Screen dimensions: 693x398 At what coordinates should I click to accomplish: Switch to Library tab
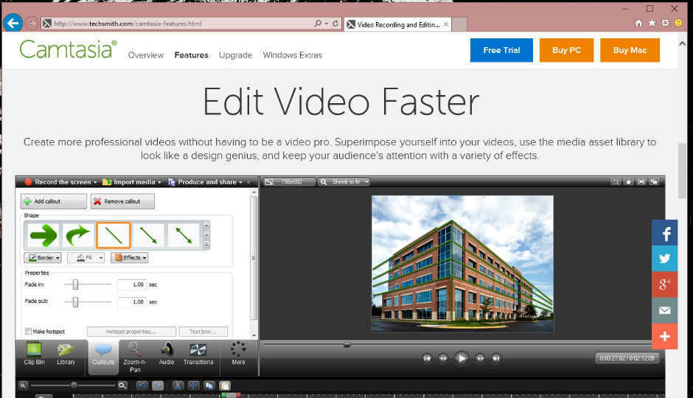pyautogui.click(x=66, y=355)
